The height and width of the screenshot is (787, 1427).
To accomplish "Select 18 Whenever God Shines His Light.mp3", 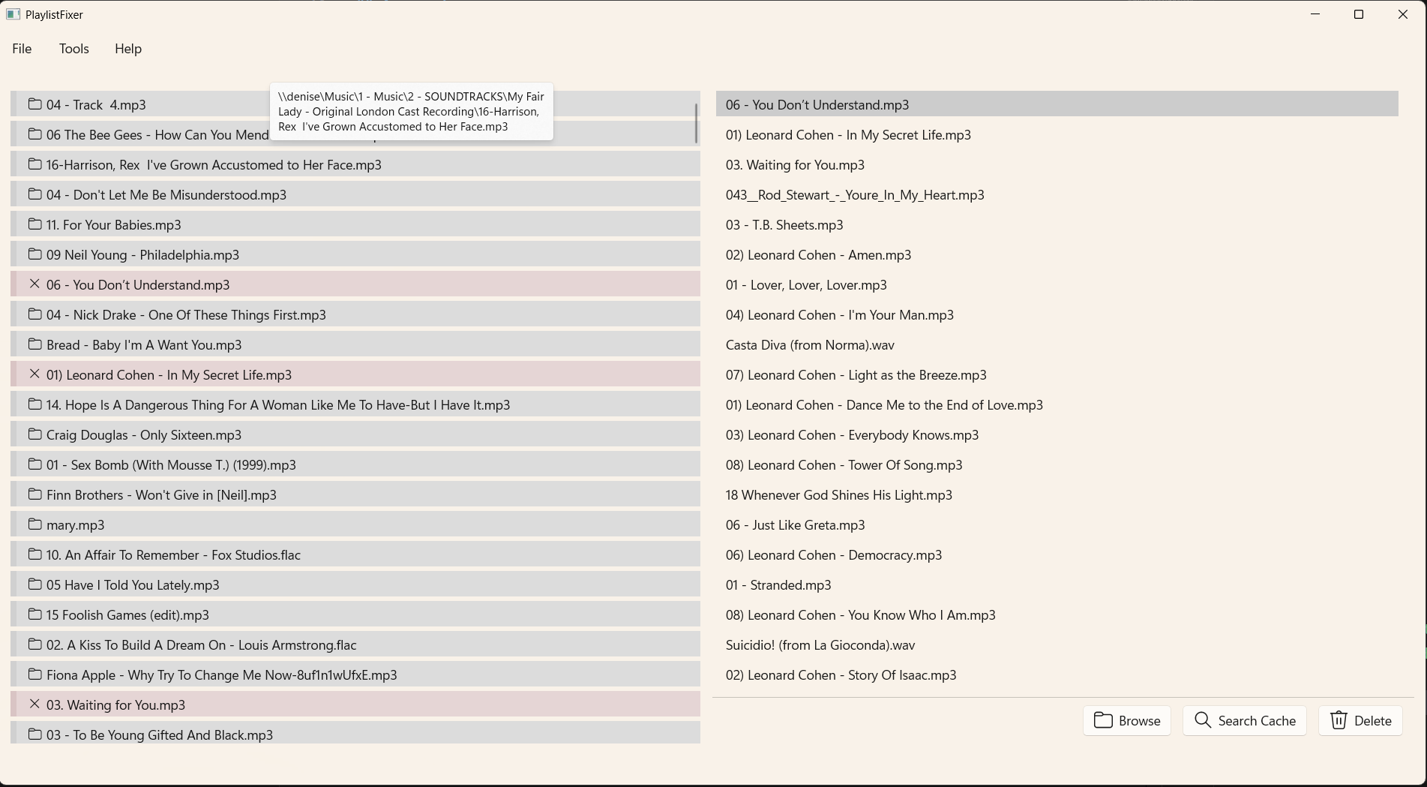I will point(838,495).
